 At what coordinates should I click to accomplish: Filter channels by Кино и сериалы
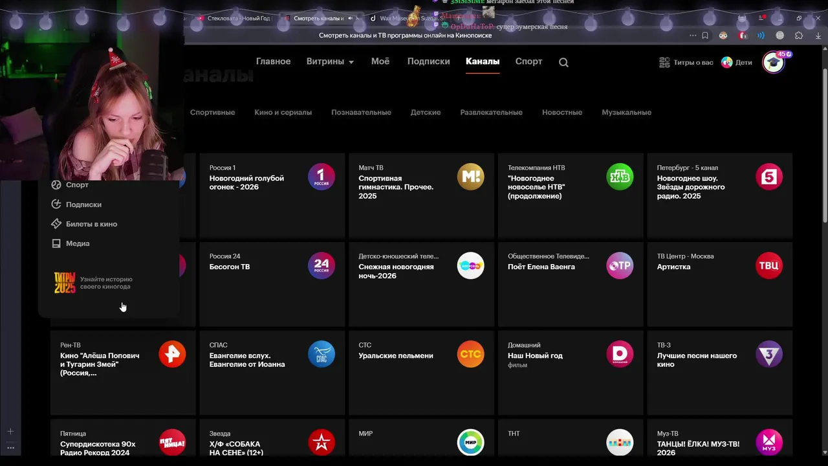283,113
